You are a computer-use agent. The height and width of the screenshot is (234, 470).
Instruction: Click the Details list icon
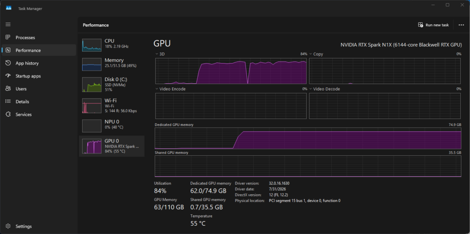pos(8,102)
